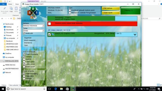Open the Application Tools tab in Explorer
The width and height of the screenshot is (162, 91).
pos(33,1)
